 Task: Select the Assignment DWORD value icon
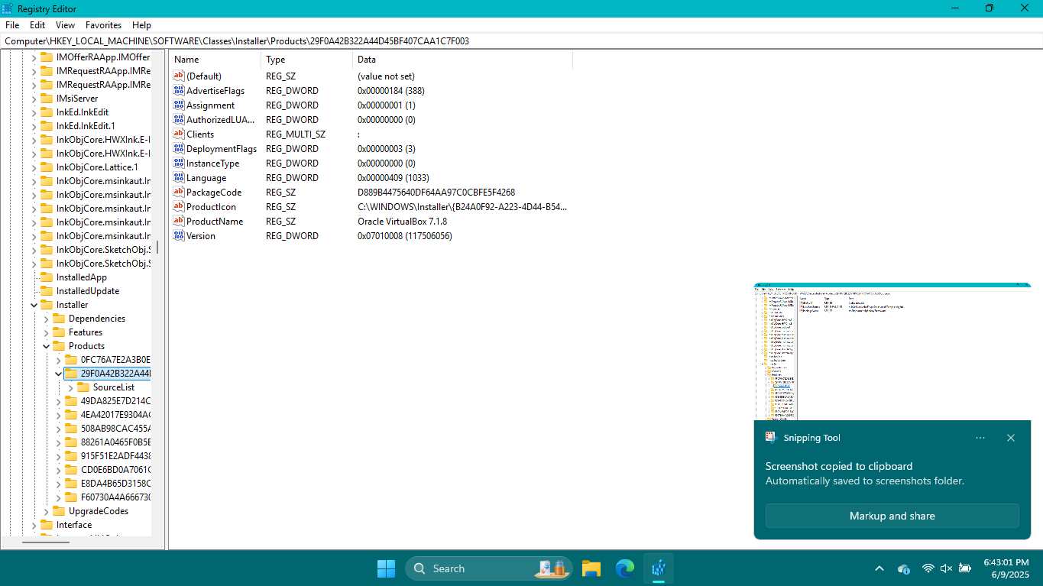179,105
